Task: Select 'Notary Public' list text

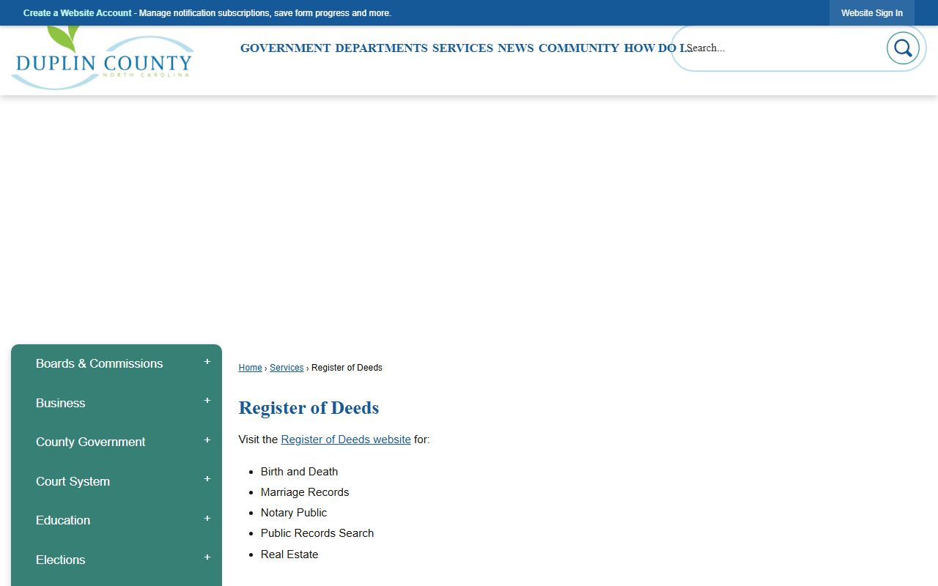Action: tap(294, 513)
